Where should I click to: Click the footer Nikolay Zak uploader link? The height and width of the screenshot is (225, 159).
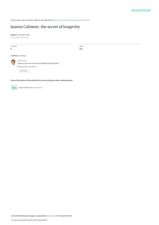tap(51, 216)
